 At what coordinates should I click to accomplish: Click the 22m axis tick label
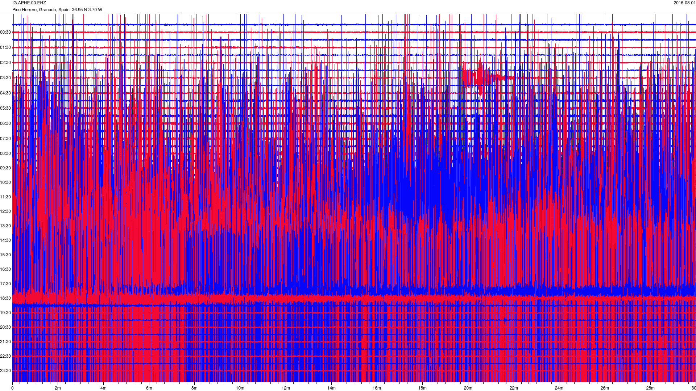tap(514, 388)
